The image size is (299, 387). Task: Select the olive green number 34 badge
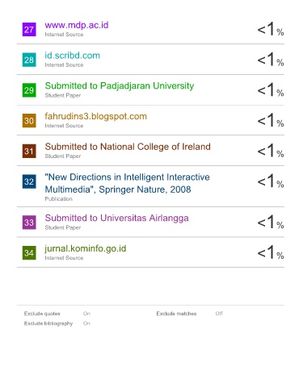point(29,252)
